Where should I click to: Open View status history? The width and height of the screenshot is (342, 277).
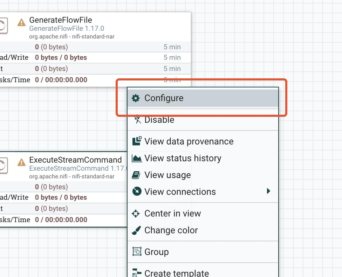183,158
